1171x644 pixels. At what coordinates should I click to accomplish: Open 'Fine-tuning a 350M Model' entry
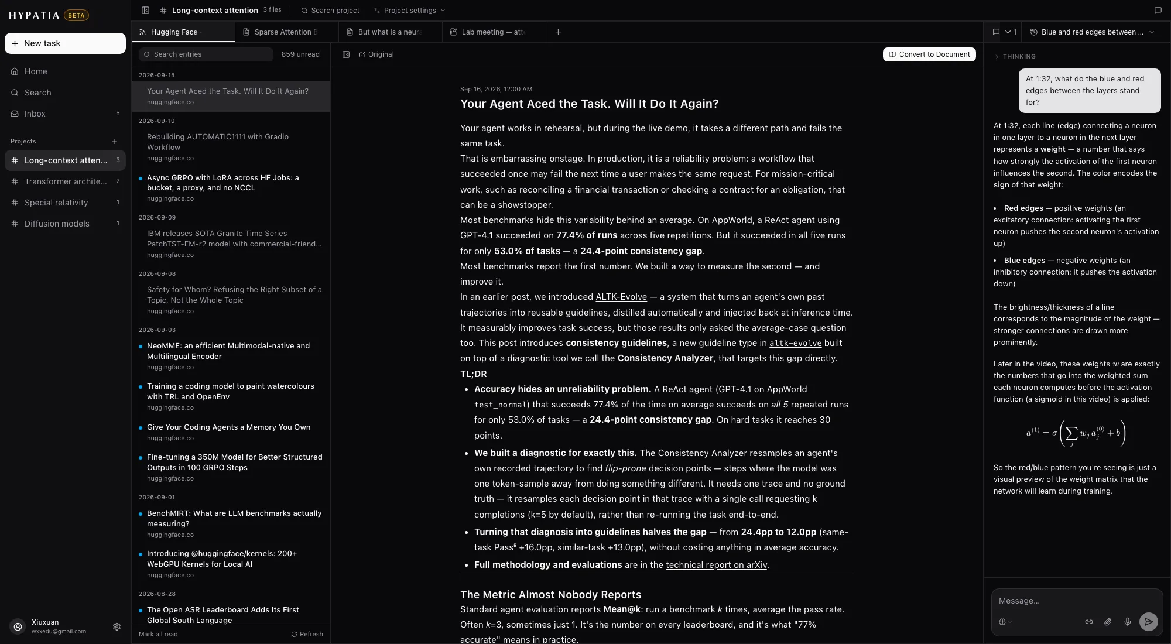(231, 467)
